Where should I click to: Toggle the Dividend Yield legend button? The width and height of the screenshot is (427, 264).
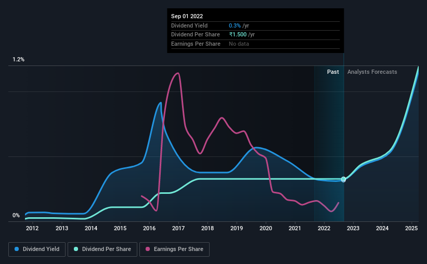[37, 249]
